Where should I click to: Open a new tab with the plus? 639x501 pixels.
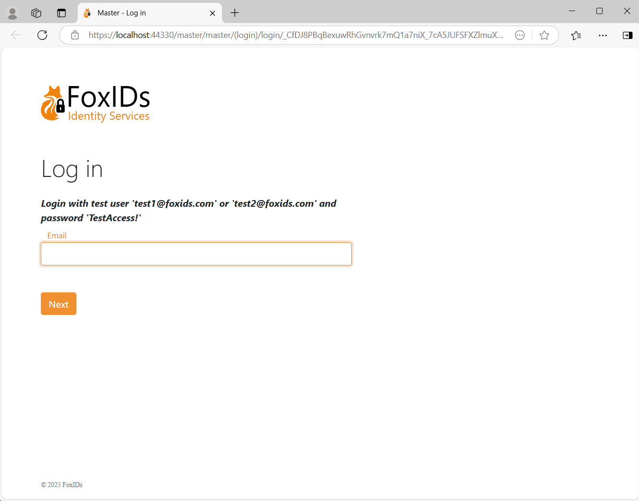point(234,13)
